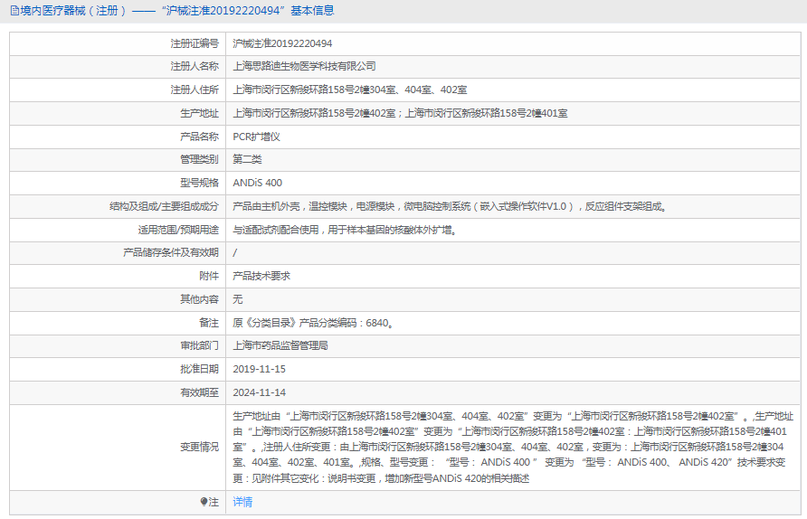Click the slash value for storage conditions

click(234, 252)
